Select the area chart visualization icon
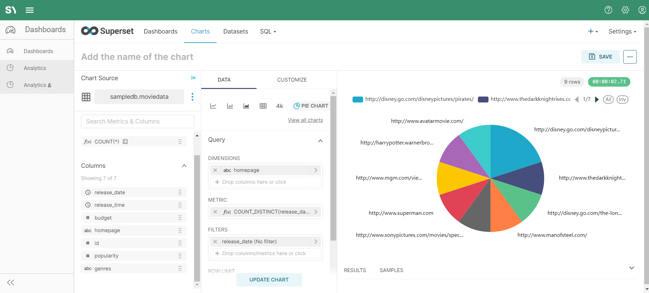The width and height of the screenshot is (649, 293). pos(246,106)
